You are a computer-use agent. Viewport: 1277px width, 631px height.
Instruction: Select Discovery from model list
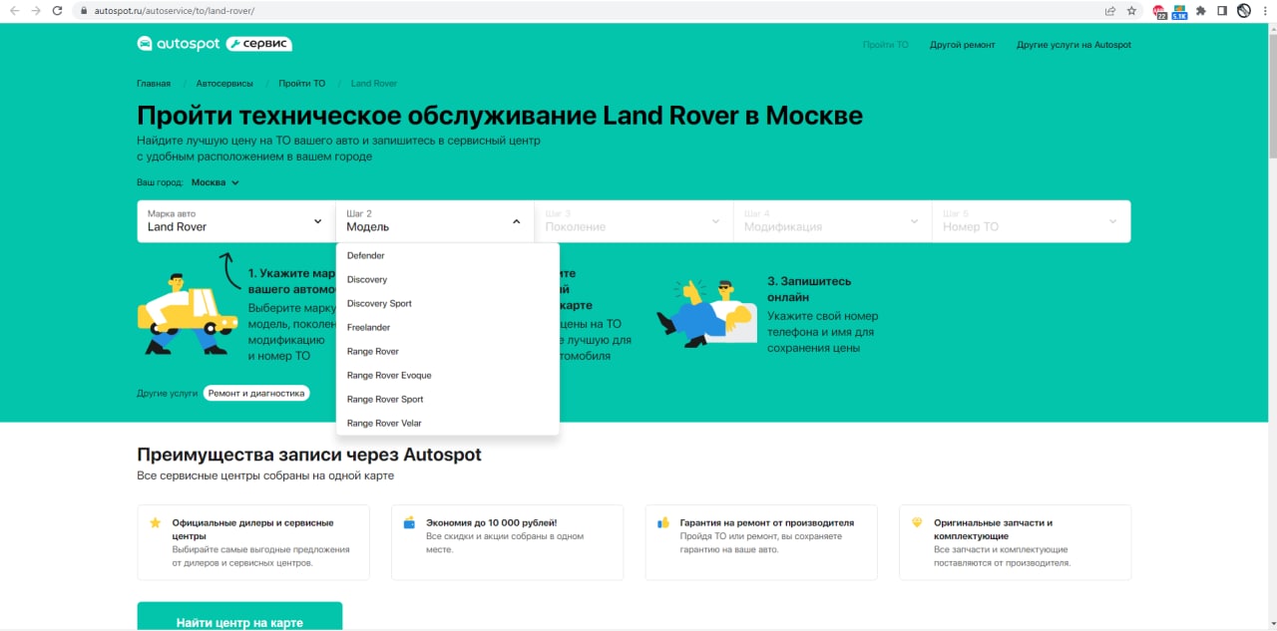pyautogui.click(x=448, y=279)
